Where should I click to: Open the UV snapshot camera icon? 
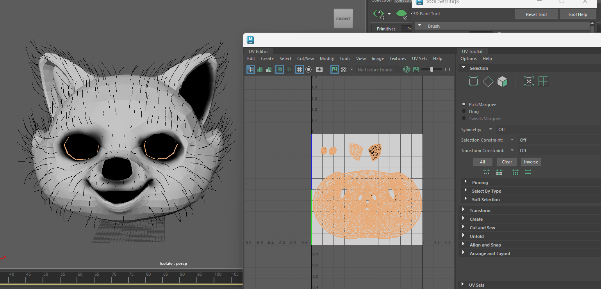pyautogui.click(x=319, y=69)
